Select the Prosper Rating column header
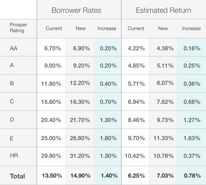 (18, 28)
